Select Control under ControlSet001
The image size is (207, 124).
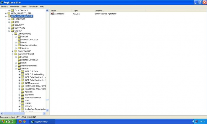[25, 37]
